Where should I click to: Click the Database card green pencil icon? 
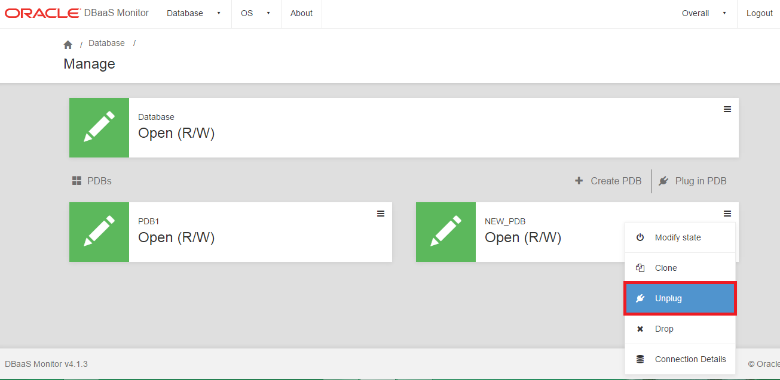tap(99, 128)
